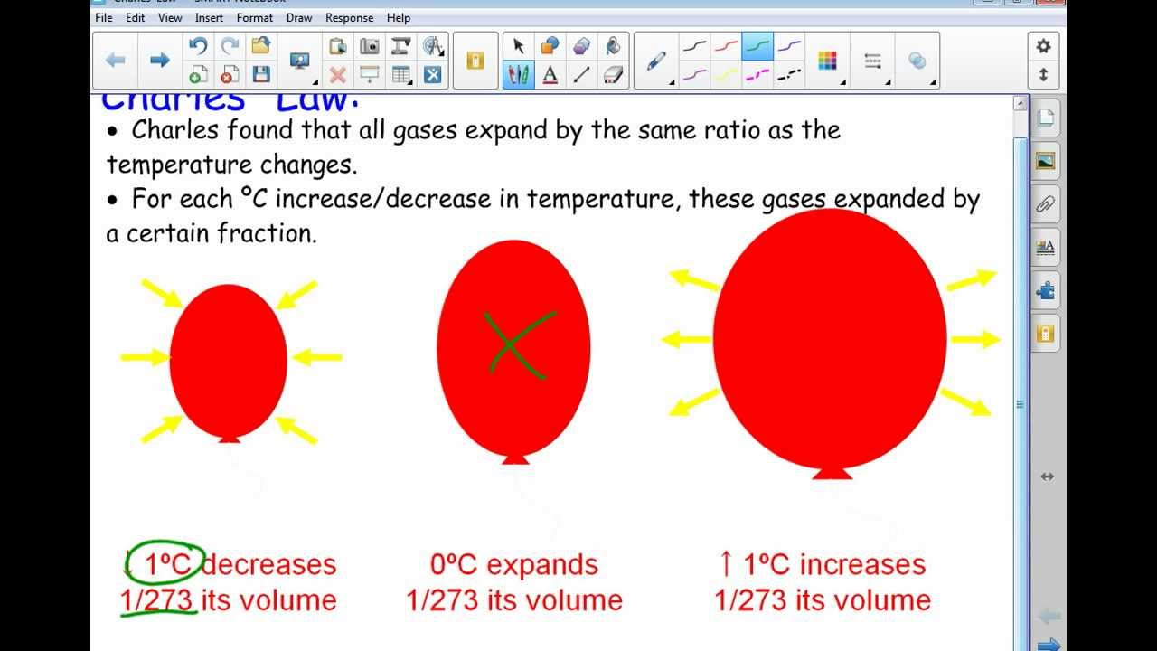Select the regular polygons tool
The width and height of the screenshot is (1157, 651).
click(581, 46)
